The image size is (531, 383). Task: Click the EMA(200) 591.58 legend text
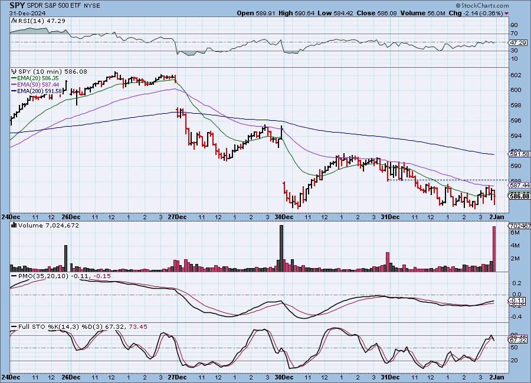pos(40,91)
